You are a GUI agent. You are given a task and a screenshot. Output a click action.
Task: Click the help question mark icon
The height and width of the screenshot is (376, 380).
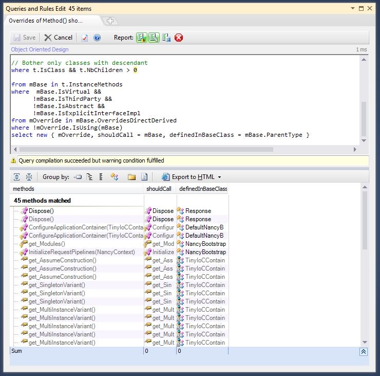coord(97,38)
